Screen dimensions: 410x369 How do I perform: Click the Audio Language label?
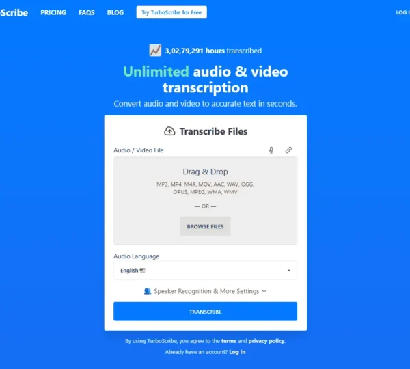pyautogui.click(x=136, y=256)
